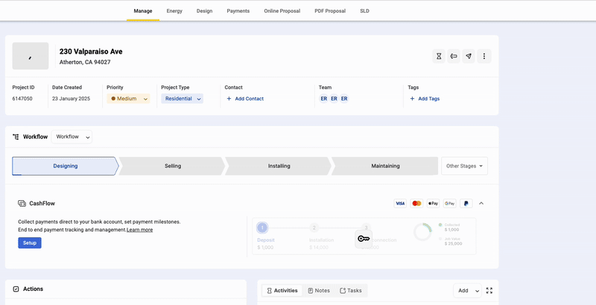The width and height of the screenshot is (596, 305).
Task: Expand activities panel to fullscreen
Action: pyautogui.click(x=489, y=291)
